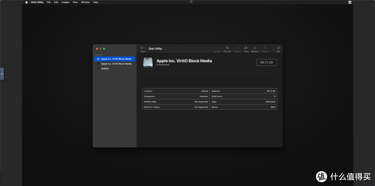Image resolution: width=375 pixels, height=186 pixels.
Task: Click the Child count: label
Action: click(217, 96)
